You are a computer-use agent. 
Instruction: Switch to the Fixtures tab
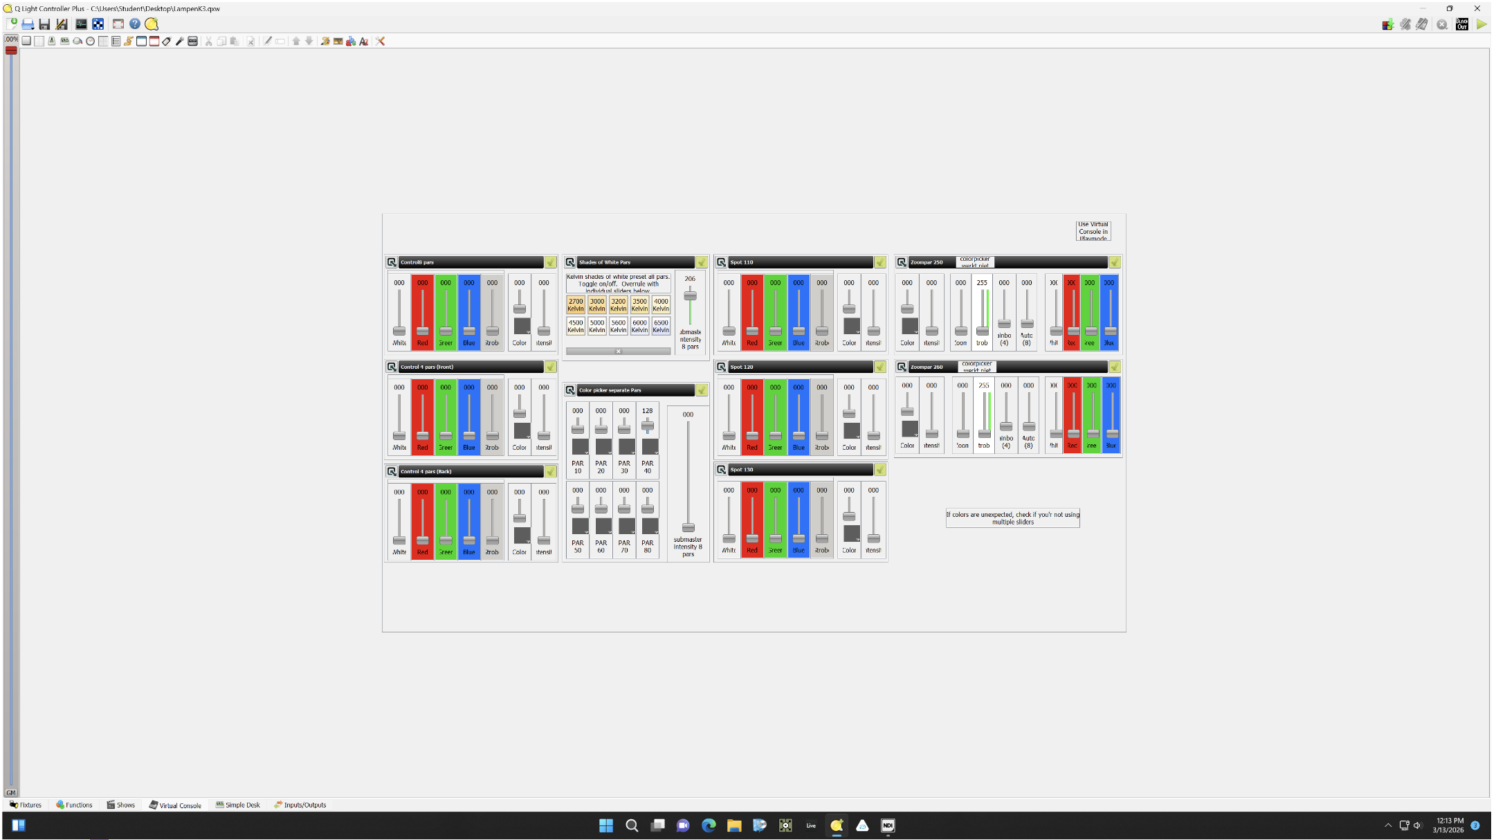tap(25, 805)
